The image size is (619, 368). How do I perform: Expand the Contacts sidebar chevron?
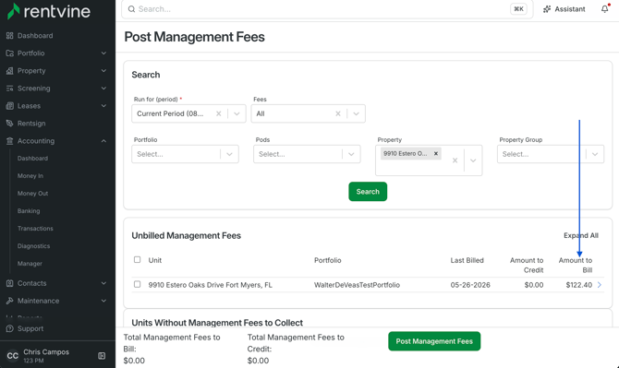click(103, 283)
